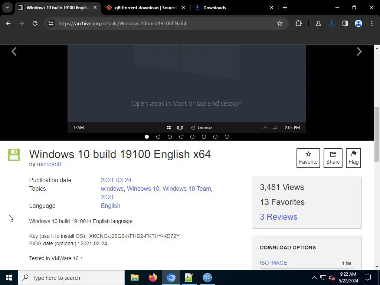
Task: Select the sixth carousel dot
Action: [x=204, y=137]
